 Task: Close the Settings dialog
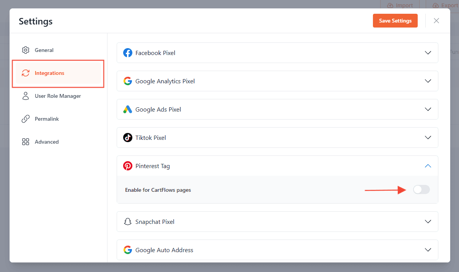(x=436, y=21)
